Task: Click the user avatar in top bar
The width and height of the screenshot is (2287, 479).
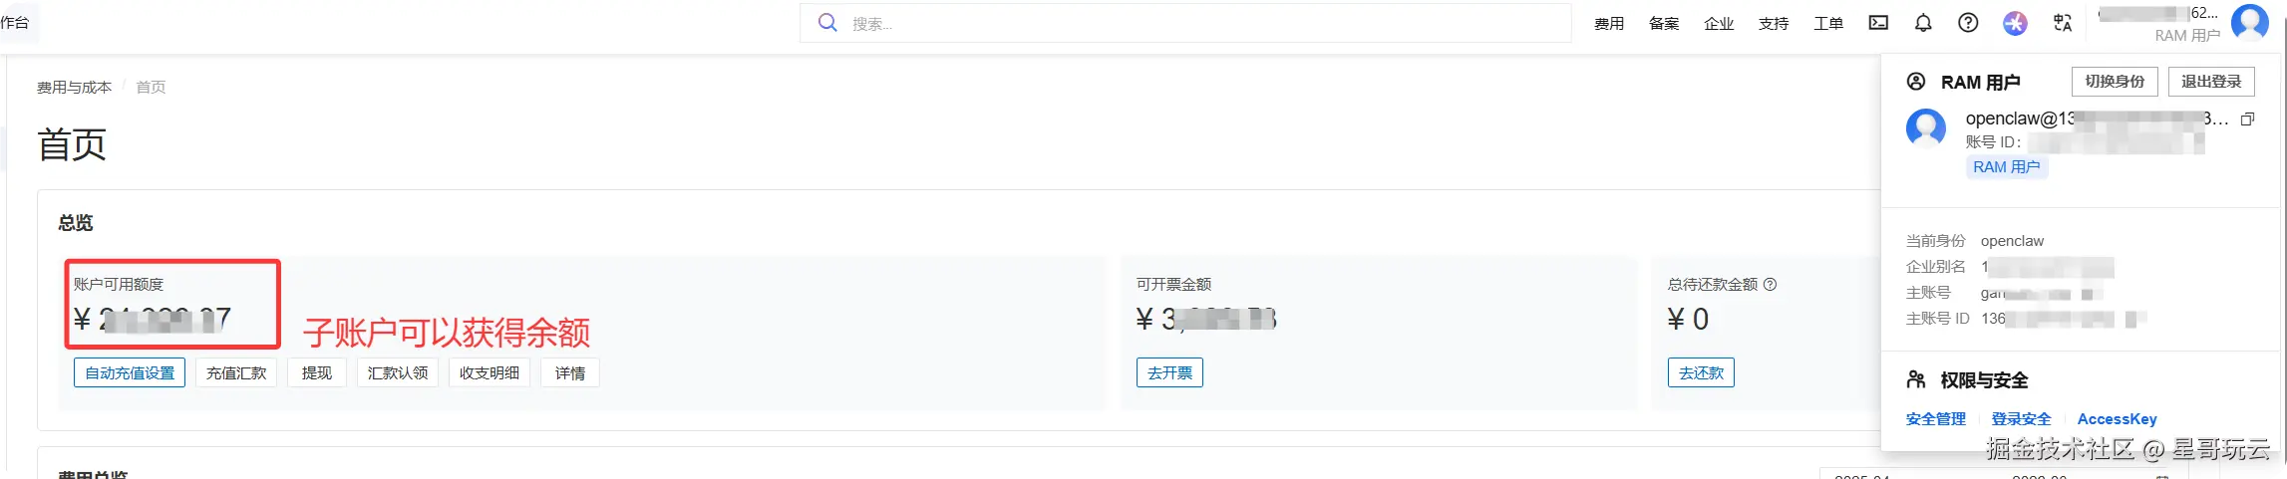Action: 2249,22
